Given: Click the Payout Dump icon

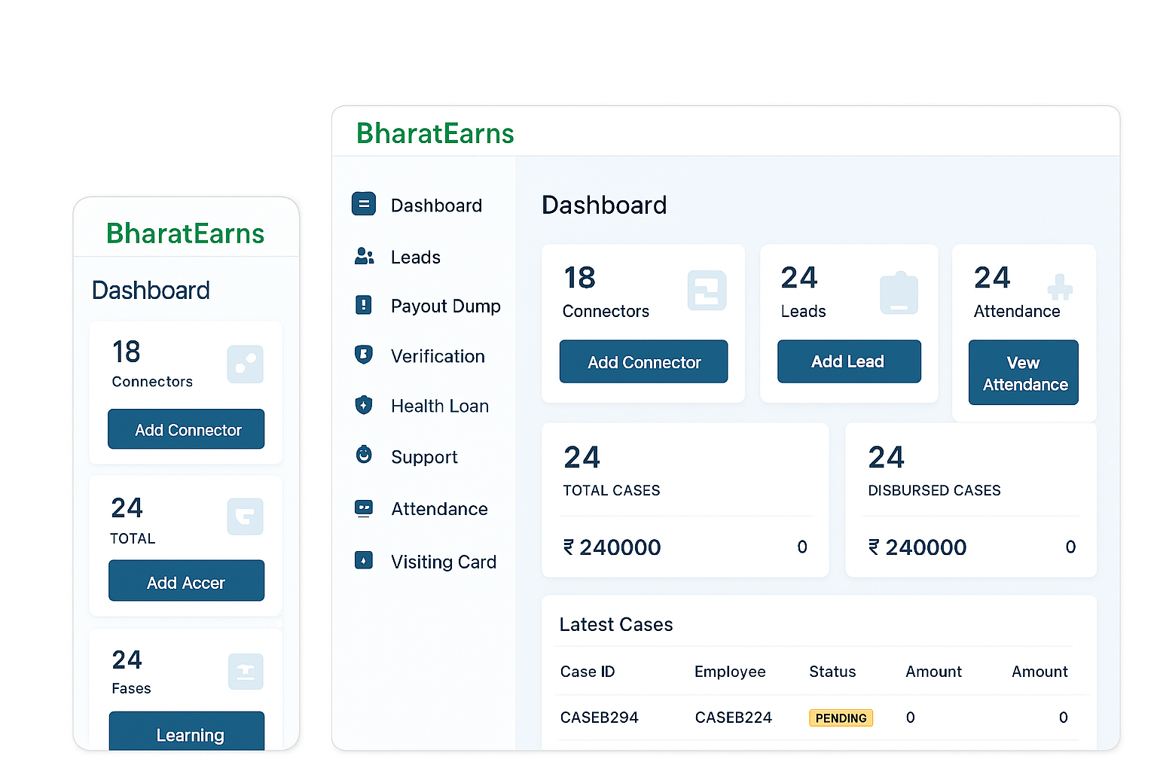Looking at the screenshot, I should 364,305.
